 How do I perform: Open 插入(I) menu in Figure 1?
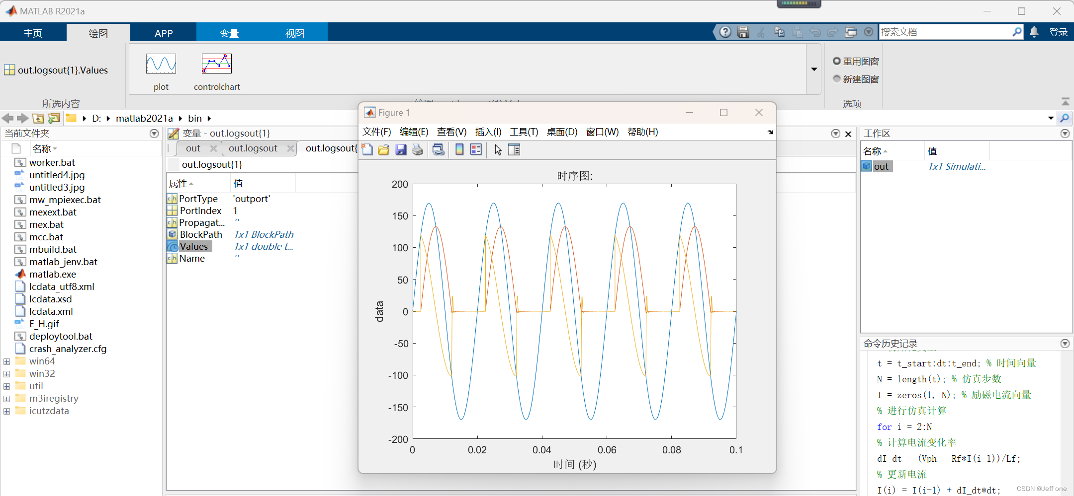tap(488, 132)
